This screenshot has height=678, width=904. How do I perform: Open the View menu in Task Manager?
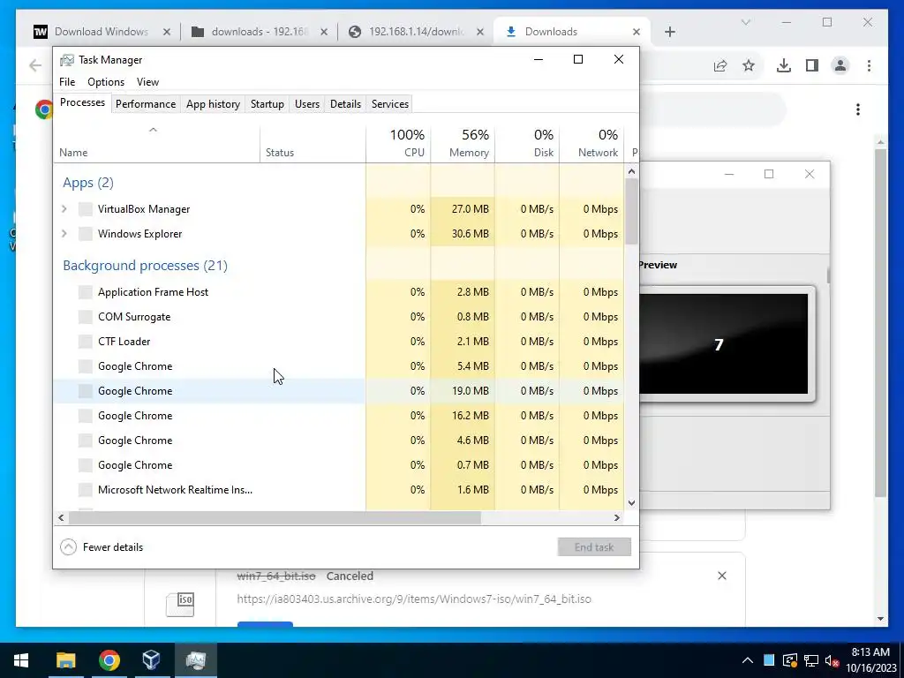[147, 82]
